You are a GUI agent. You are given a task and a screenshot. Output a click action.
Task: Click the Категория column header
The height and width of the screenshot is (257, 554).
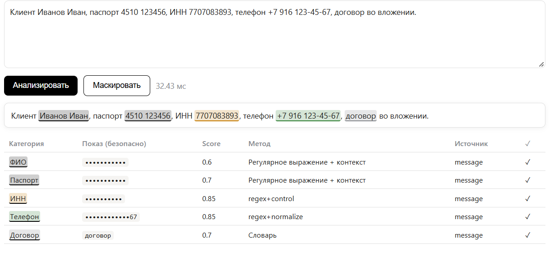tap(27, 144)
